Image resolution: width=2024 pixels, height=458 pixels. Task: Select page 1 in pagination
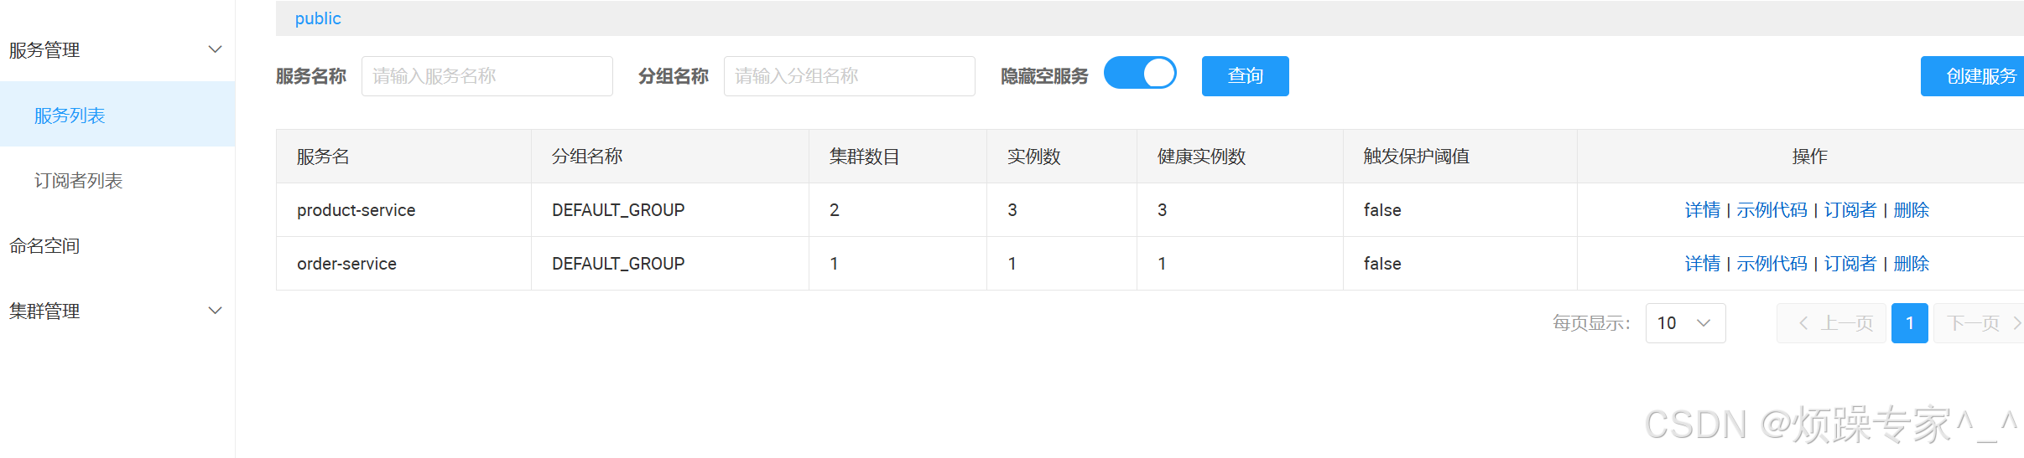(x=1910, y=323)
